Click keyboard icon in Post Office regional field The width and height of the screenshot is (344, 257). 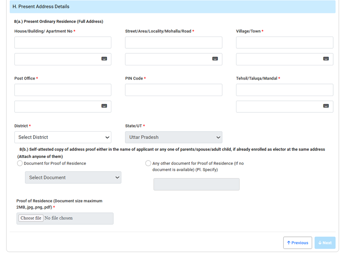point(104,106)
